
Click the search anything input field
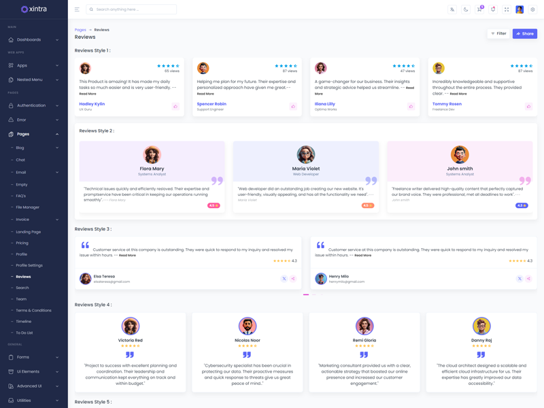click(135, 10)
